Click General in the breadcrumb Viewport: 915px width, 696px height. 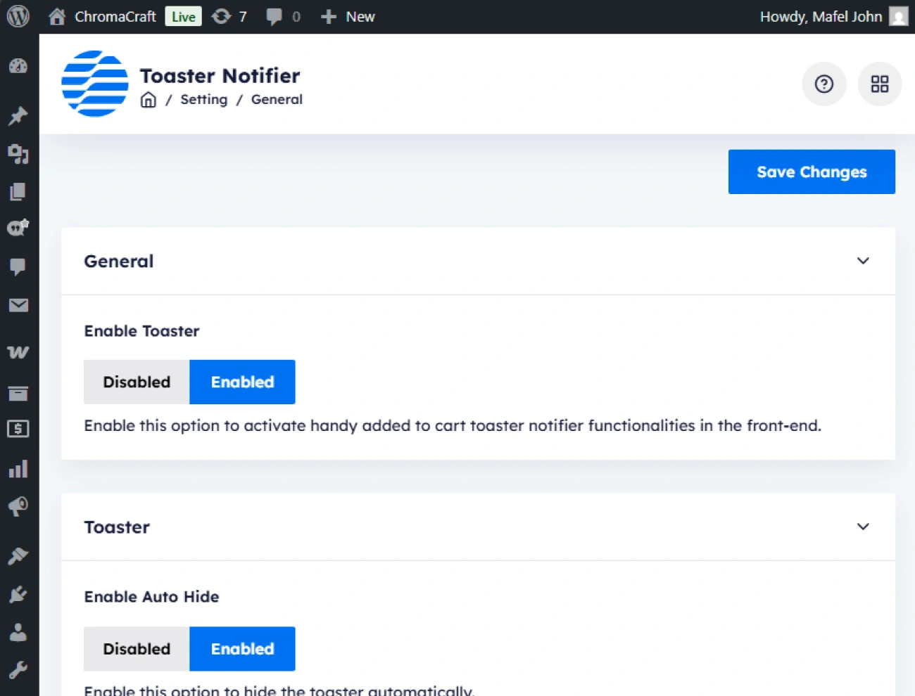point(277,100)
